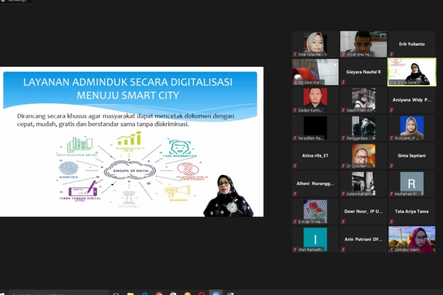The height and width of the screenshot is (295, 443).
Task: Select Atina rifa_37 participant tile
Action: (x=315, y=156)
